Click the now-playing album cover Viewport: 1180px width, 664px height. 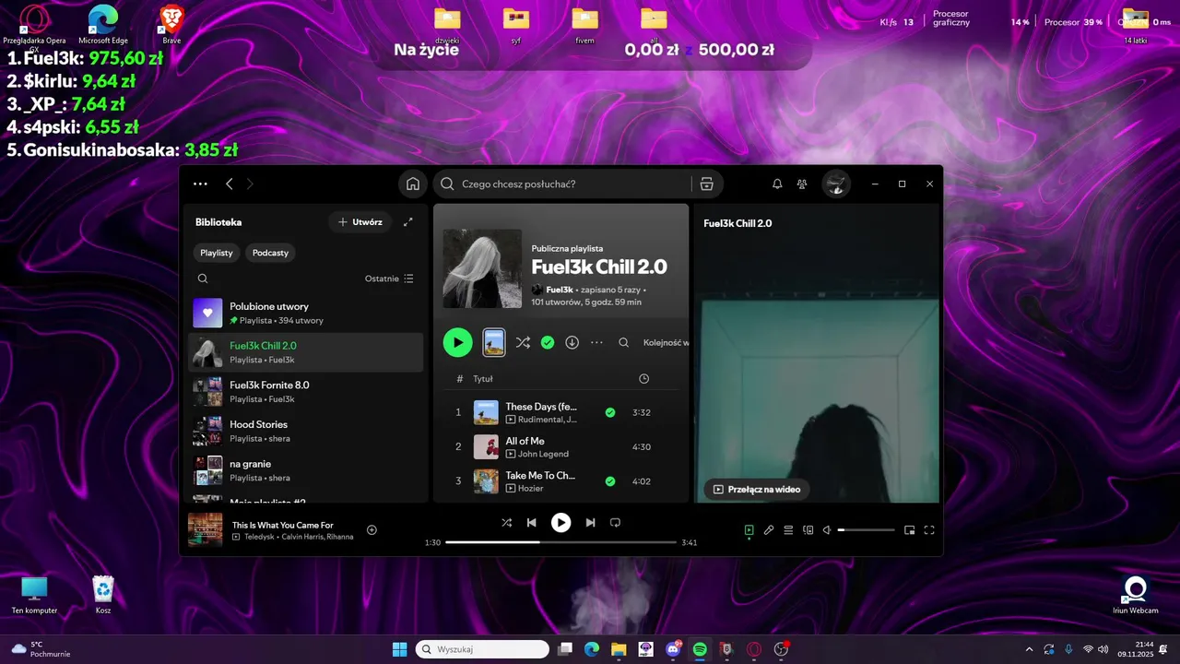click(x=206, y=529)
